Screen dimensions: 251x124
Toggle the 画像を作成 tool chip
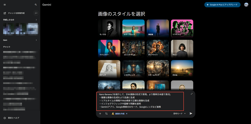pos(119,113)
